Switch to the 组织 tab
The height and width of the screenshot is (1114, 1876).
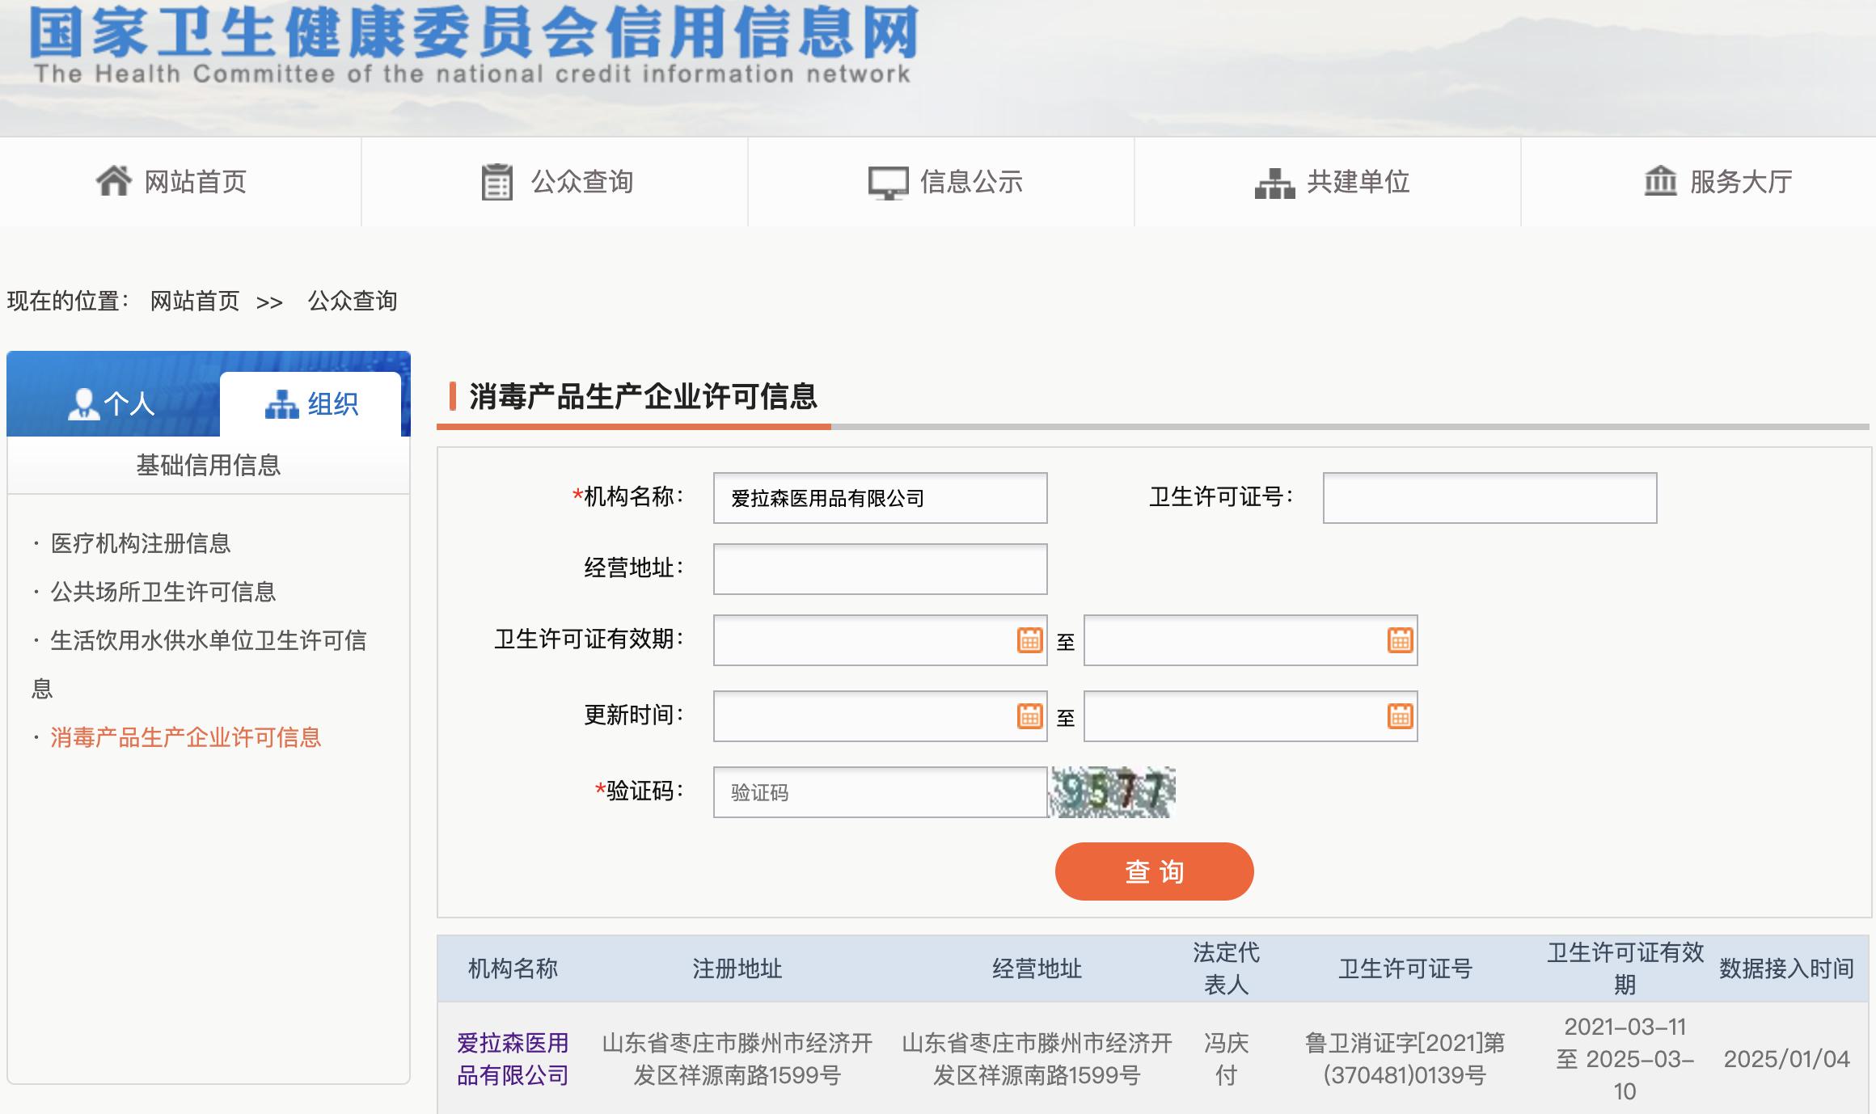(x=311, y=404)
